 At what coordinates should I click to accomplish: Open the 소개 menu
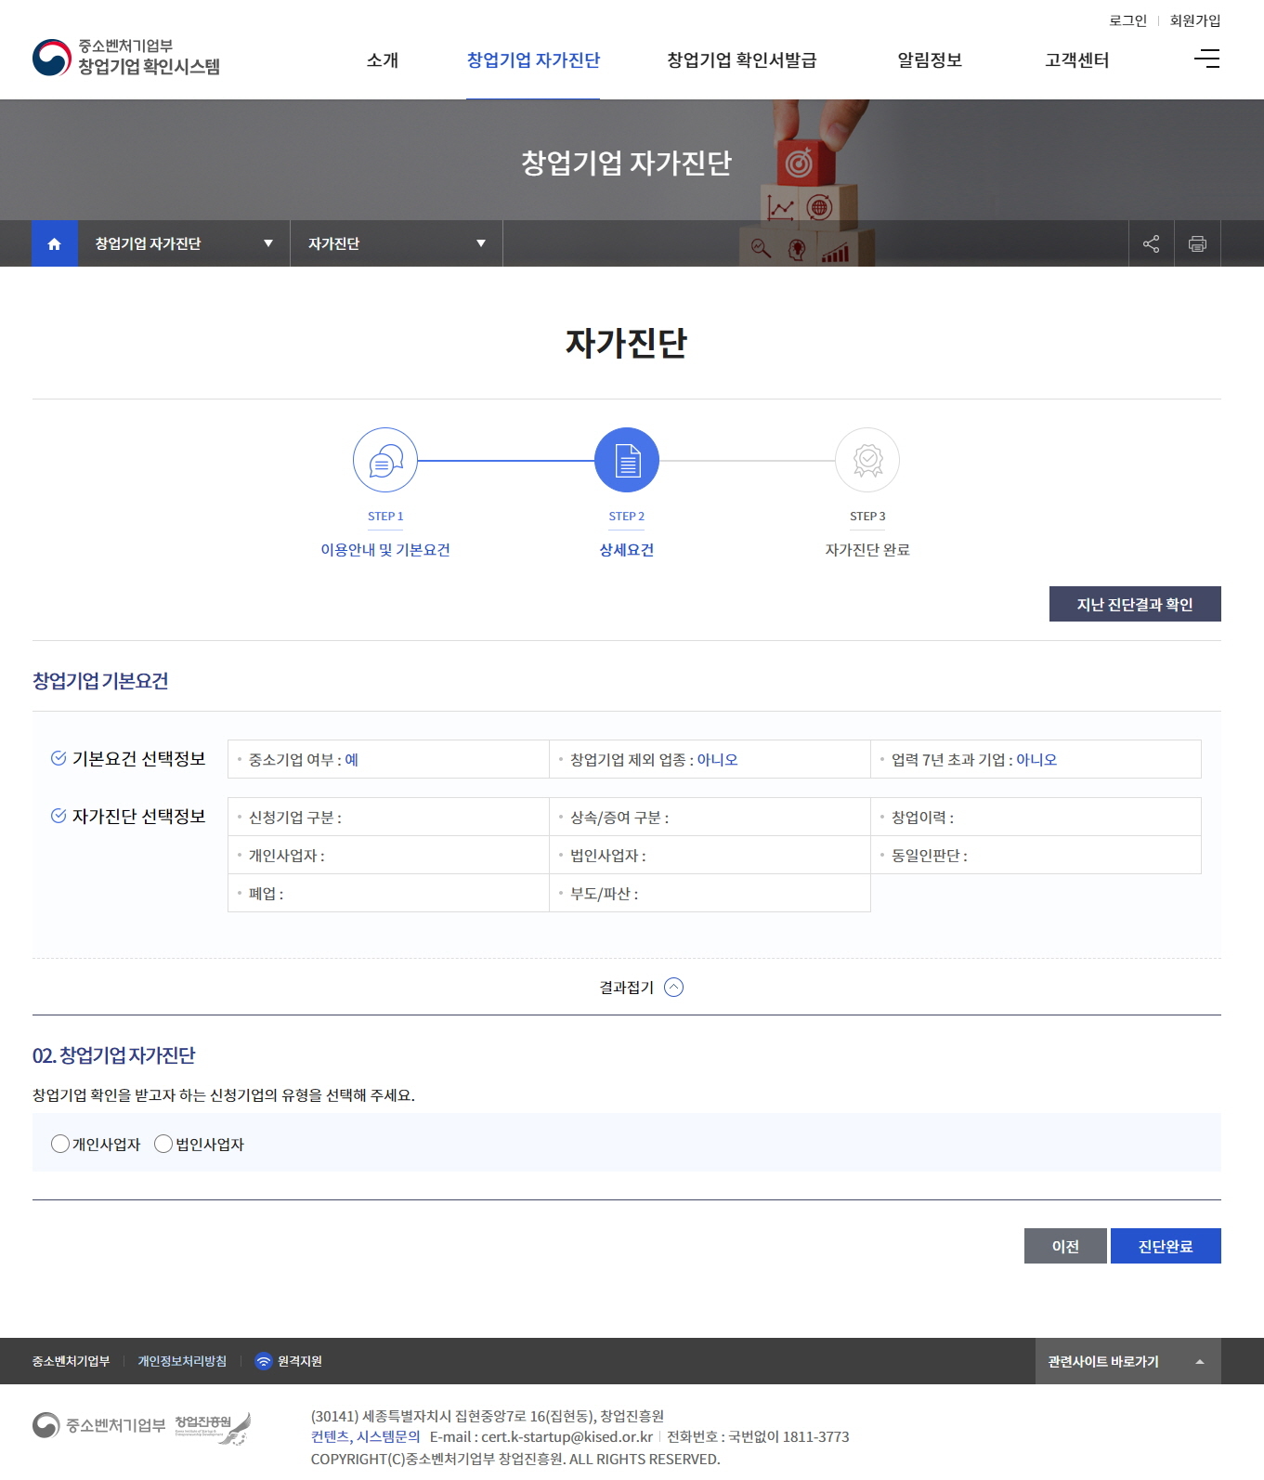point(383,60)
